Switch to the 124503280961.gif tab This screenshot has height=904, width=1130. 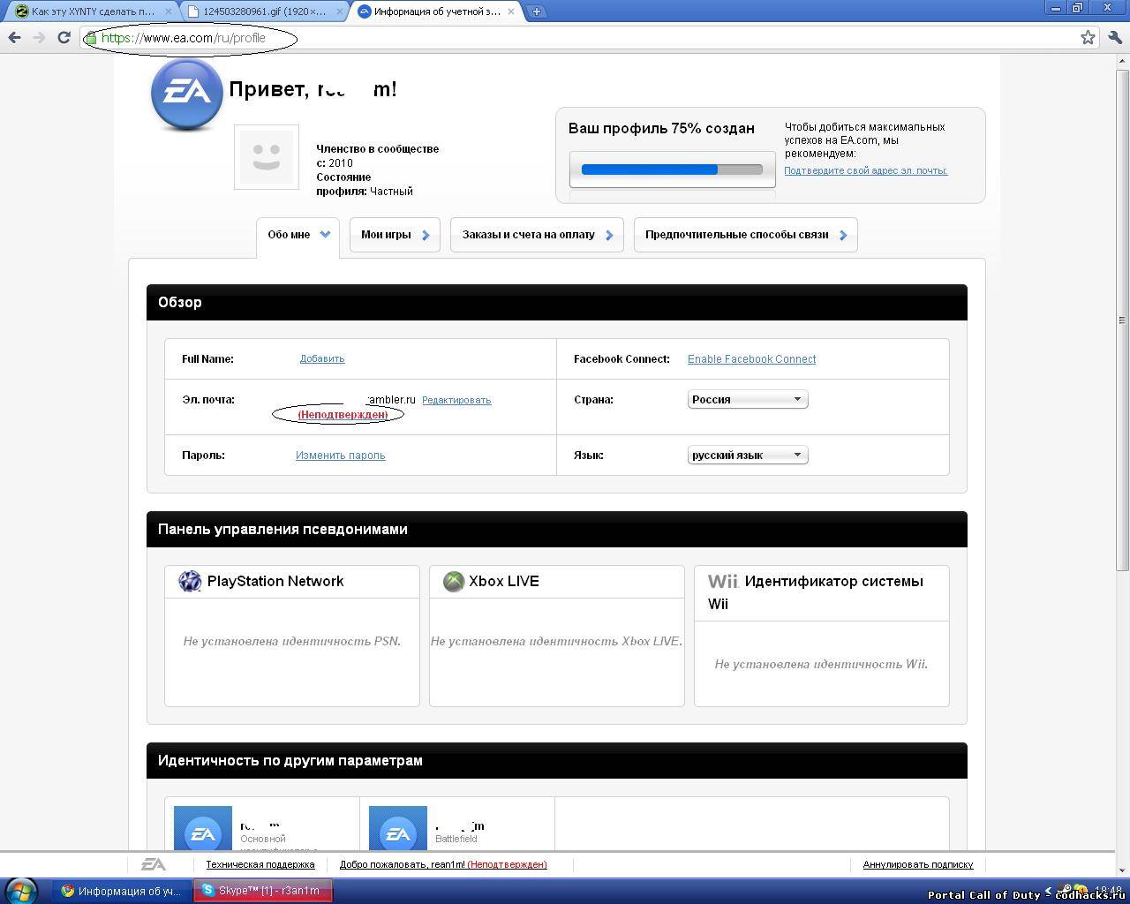tap(264, 11)
